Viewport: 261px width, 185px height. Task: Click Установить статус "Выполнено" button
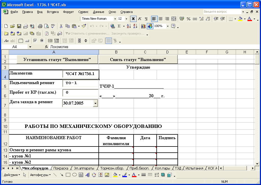coord(57,59)
